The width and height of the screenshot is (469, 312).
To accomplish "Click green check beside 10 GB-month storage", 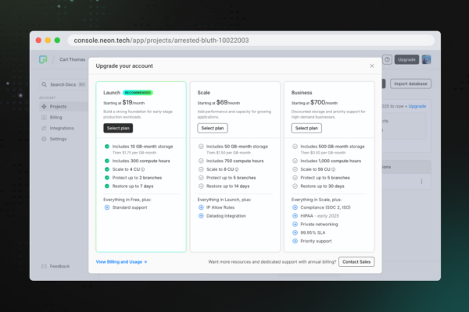I will [x=107, y=147].
